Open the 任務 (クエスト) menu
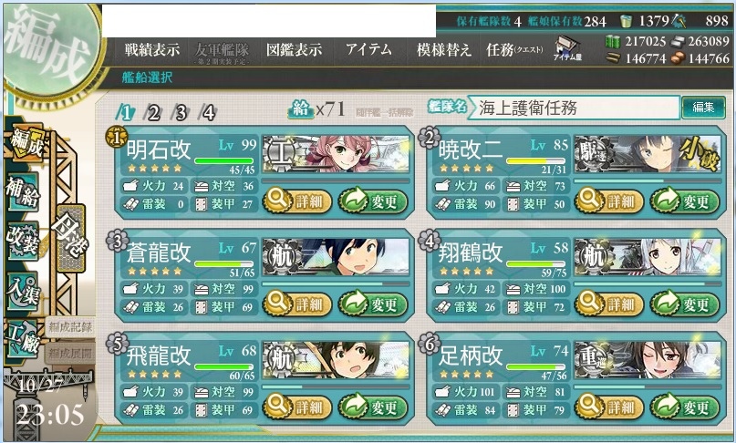The image size is (736, 443). coord(514,50)
